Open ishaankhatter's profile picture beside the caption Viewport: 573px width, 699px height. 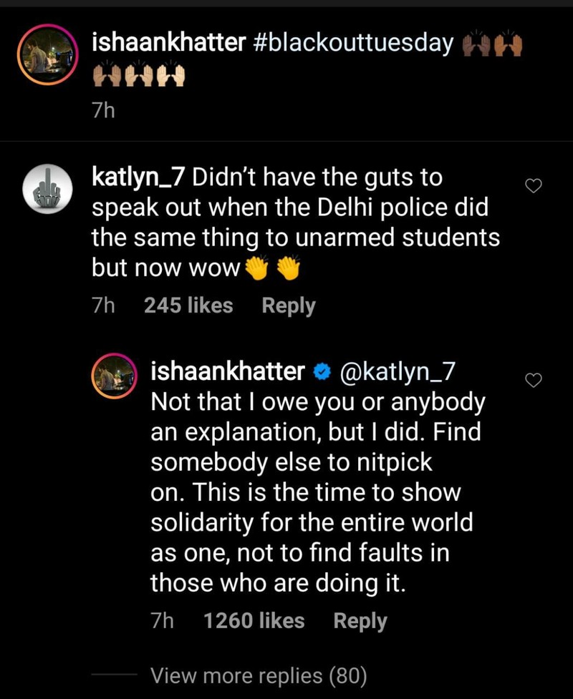[47, 55]
